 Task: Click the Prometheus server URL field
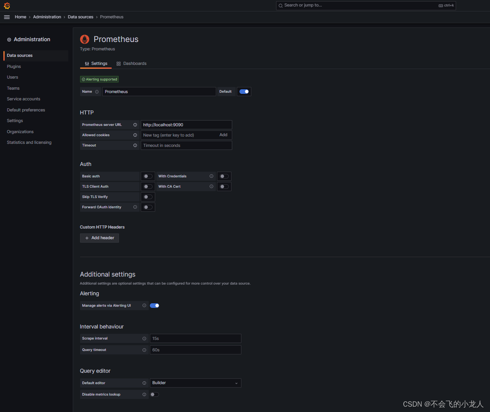(x=186, y=125)
